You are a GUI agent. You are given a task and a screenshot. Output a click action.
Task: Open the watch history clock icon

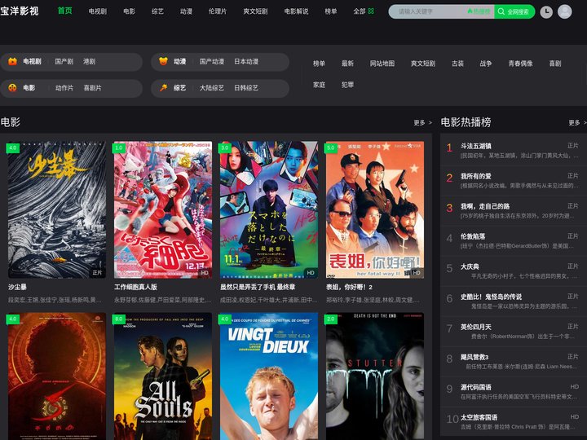(546, 12)
